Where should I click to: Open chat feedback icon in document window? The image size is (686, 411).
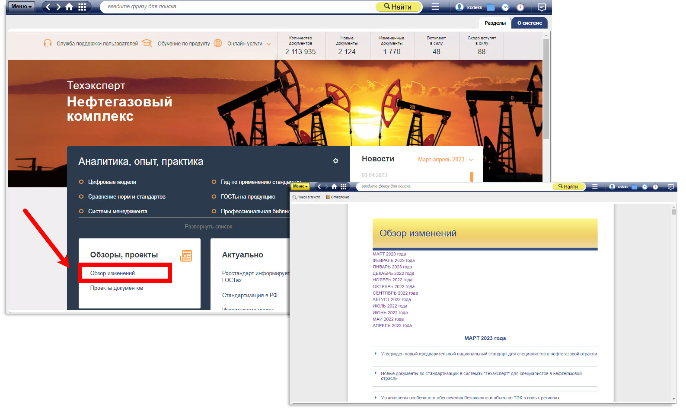tap(670, 187)
